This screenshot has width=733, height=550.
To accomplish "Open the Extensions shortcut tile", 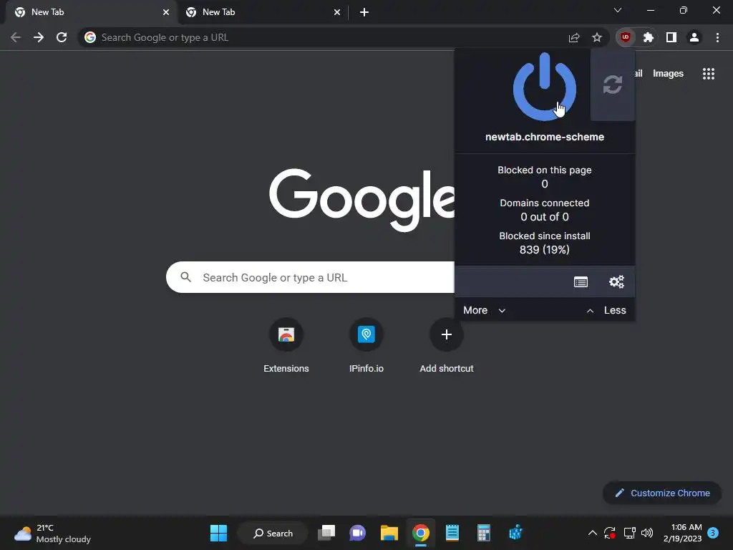I will point(286,346).
